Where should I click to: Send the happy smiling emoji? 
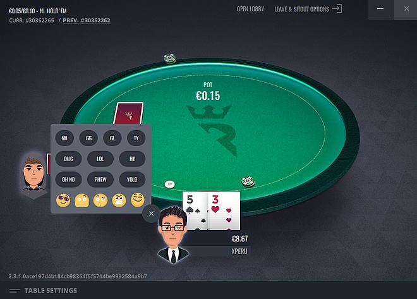pos(138,200)
